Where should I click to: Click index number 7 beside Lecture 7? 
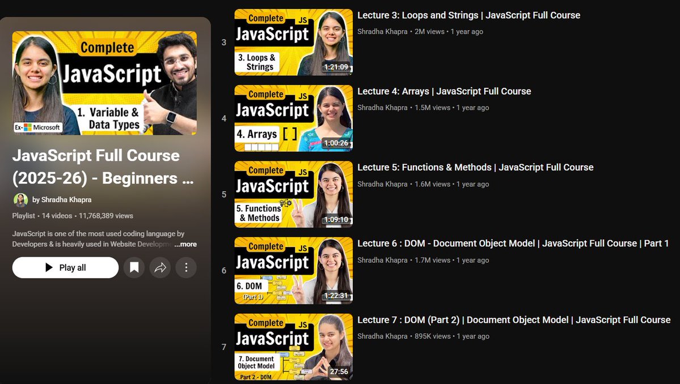(224, 347)
